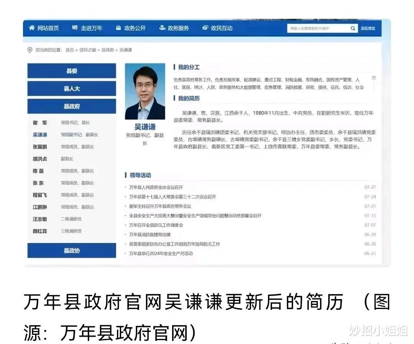Open 万年县人民政府全体会议召开 news item
Screen dimensions: 414x344
156,187
